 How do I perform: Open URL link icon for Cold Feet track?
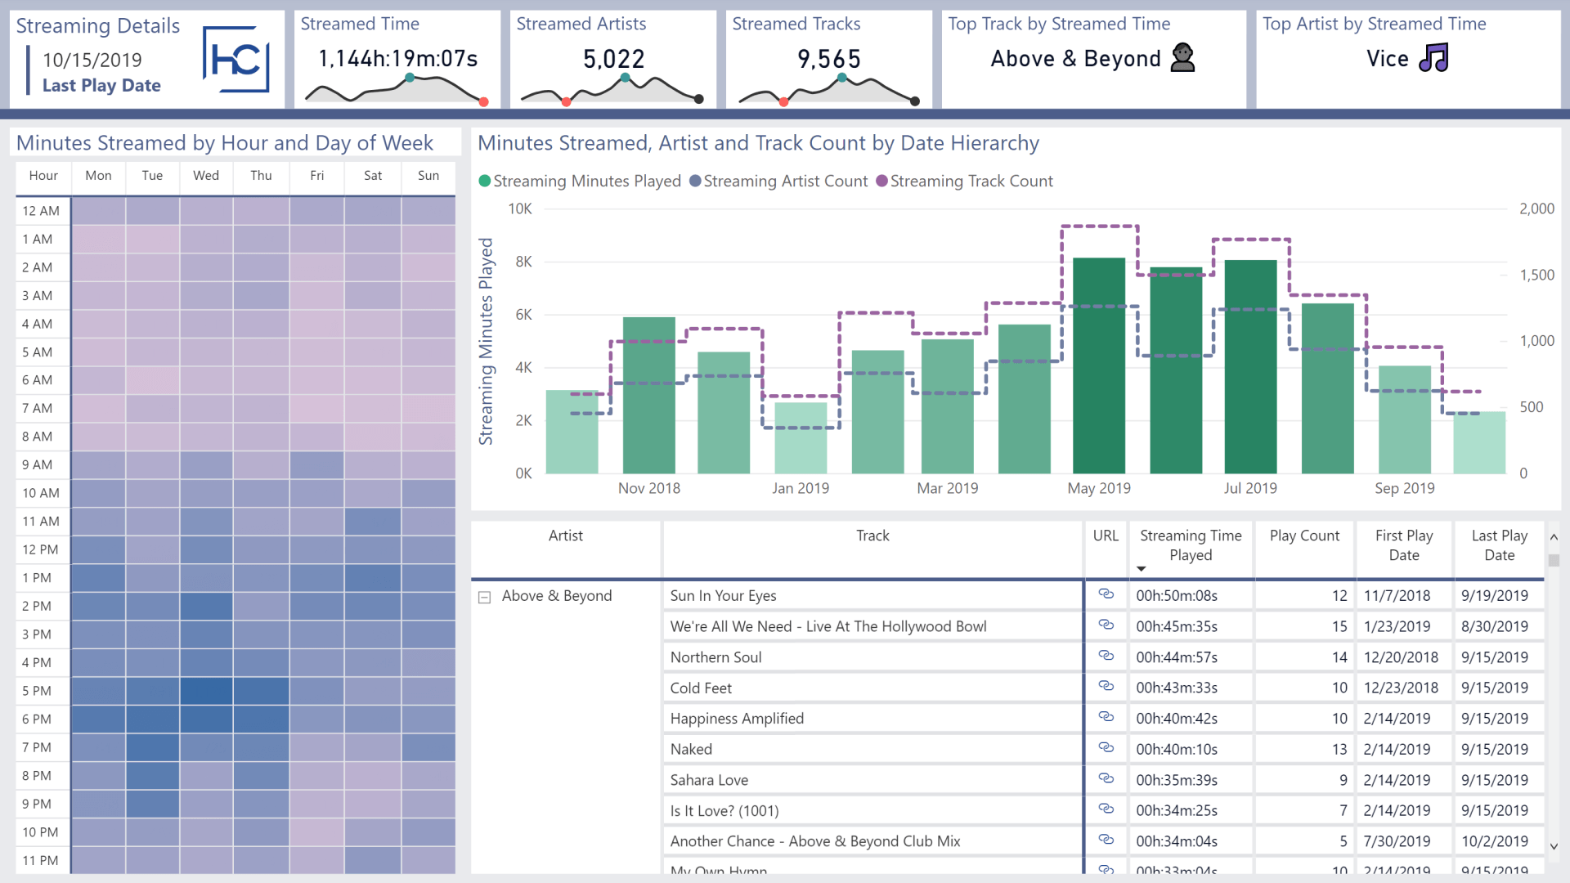point(1106,687)
